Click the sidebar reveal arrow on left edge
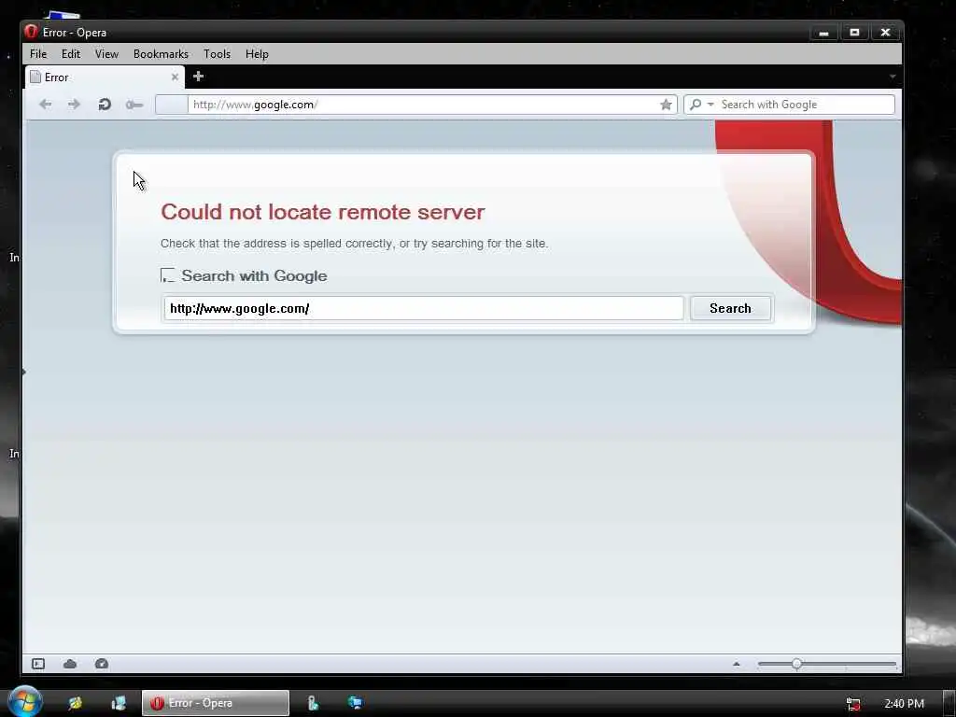Image resolution: width=956 pixels, height=717 pixels. 23,372
